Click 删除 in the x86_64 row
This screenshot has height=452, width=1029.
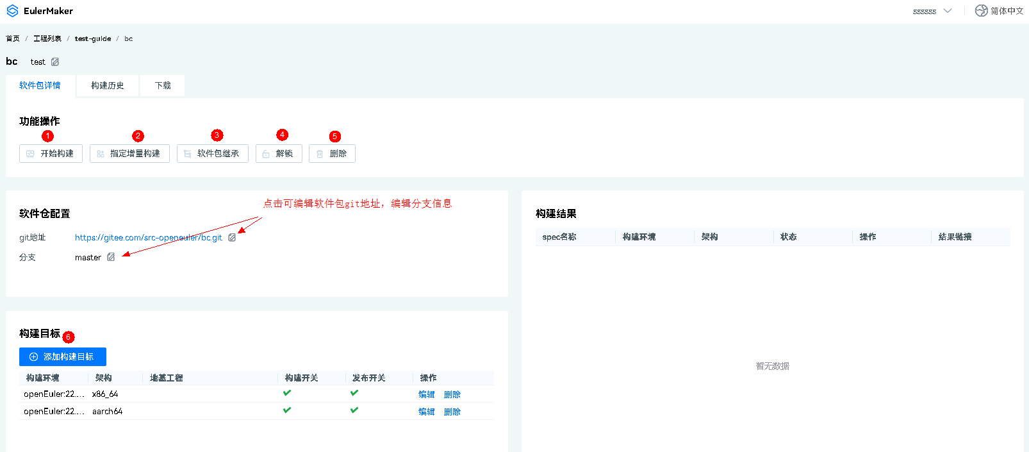(x=452, y=394)
